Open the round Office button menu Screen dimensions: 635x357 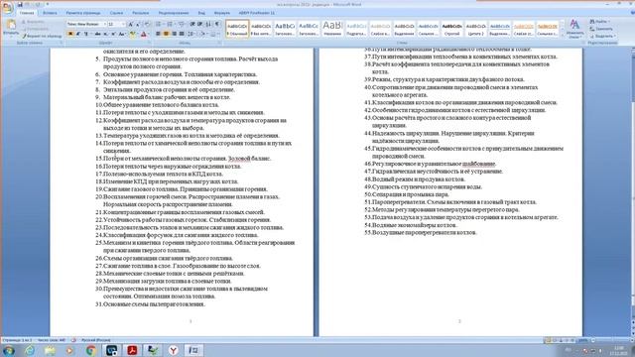click(7, 7)
